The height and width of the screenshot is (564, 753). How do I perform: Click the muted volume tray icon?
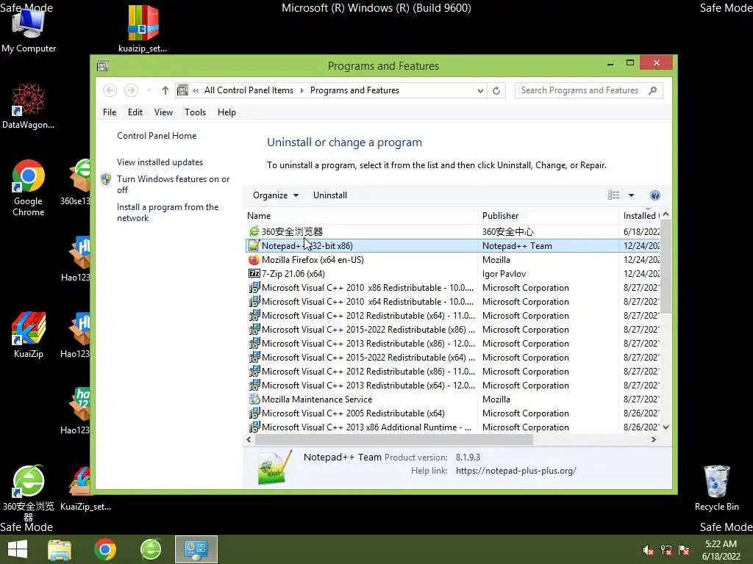pyautogui.click(x=649, y=550)
